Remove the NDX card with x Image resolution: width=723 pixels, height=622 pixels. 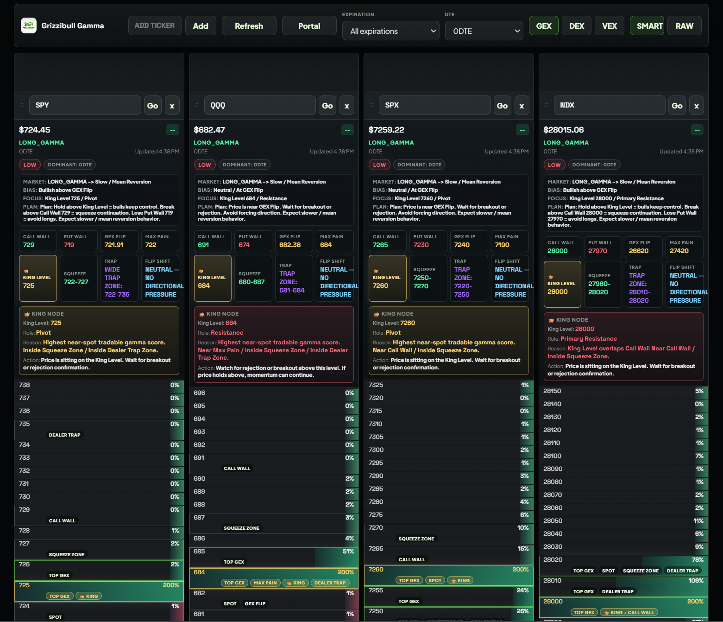[697, 106]
